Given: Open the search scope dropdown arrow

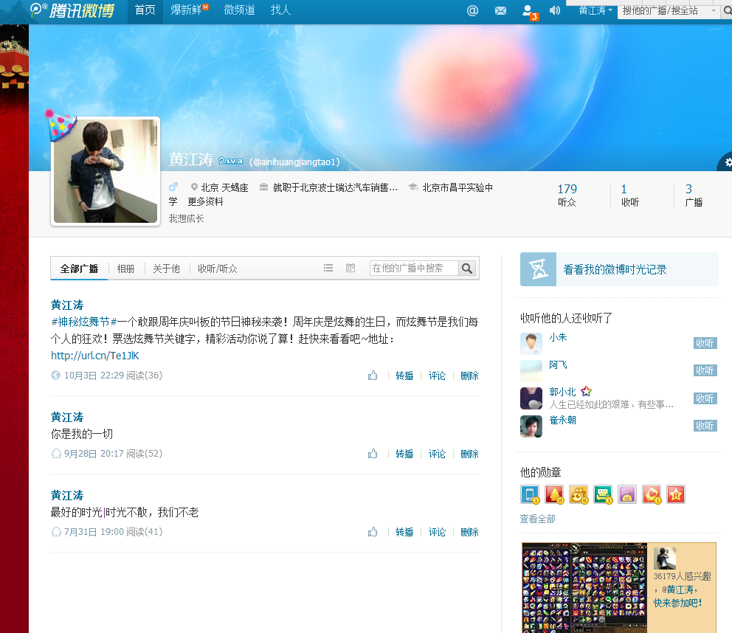Looking at the screenshot, I should coord(713,11).
